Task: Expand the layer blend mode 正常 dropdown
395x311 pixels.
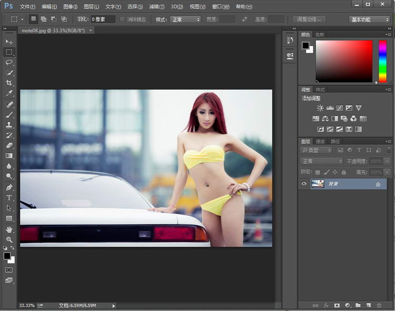Action: (321, 161)
